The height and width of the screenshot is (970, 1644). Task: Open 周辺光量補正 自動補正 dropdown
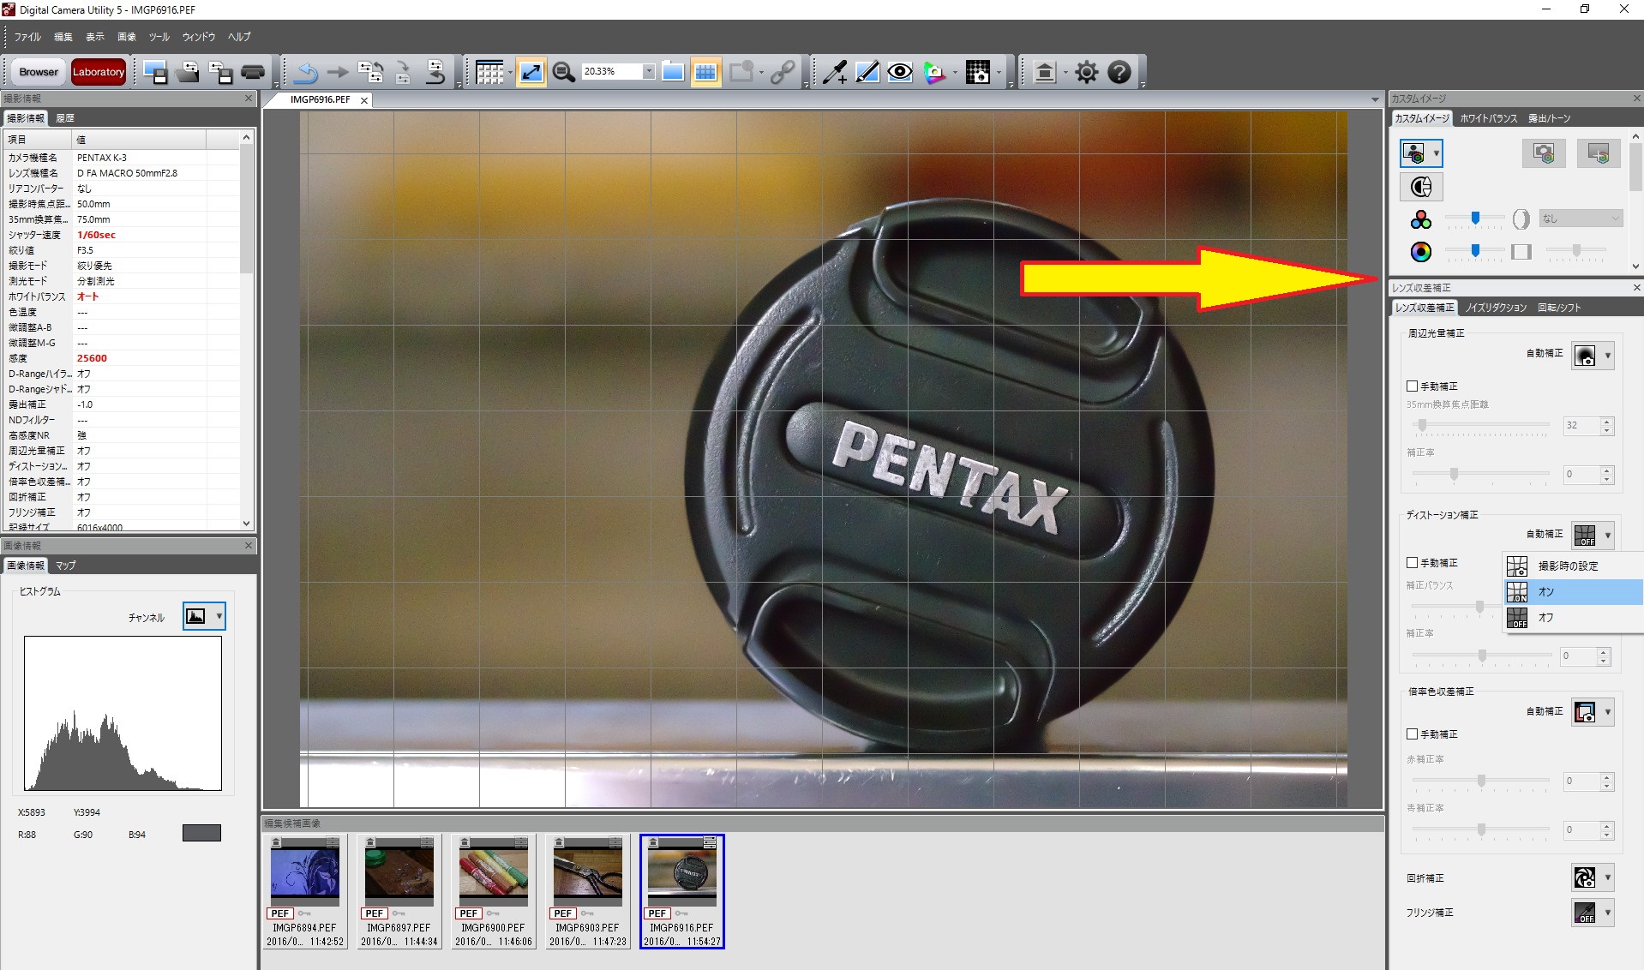(1593, 354)
